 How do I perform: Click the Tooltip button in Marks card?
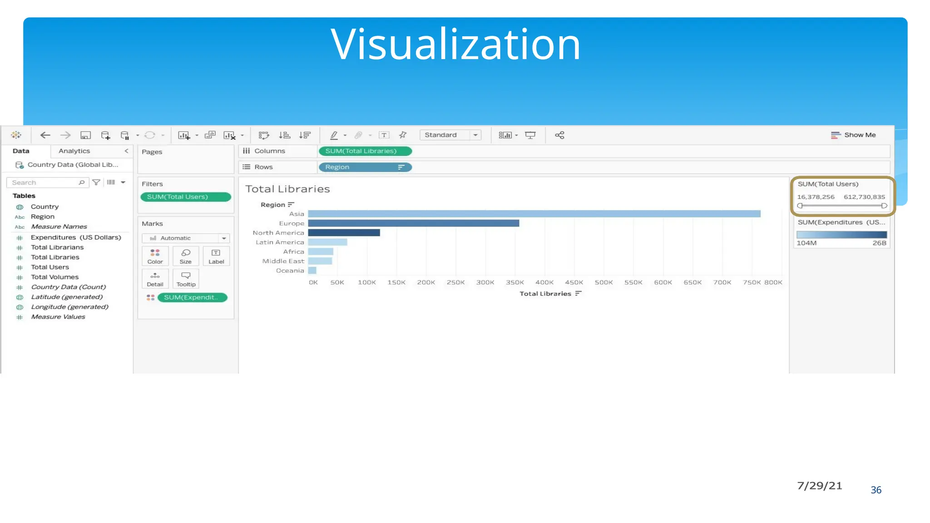pos(186,279)
